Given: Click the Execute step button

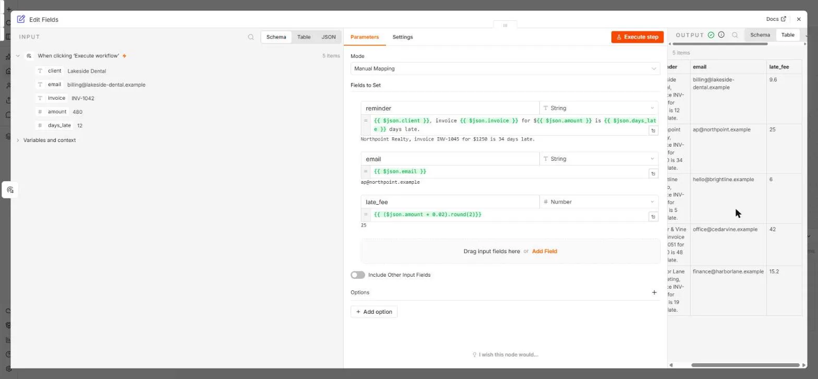Looking at the screenshot, I should pos(637,37).
